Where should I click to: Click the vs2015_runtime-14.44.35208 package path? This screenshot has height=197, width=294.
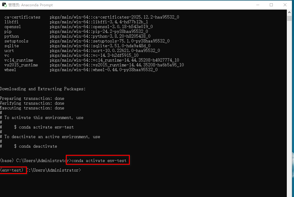[x=117, y=65]
